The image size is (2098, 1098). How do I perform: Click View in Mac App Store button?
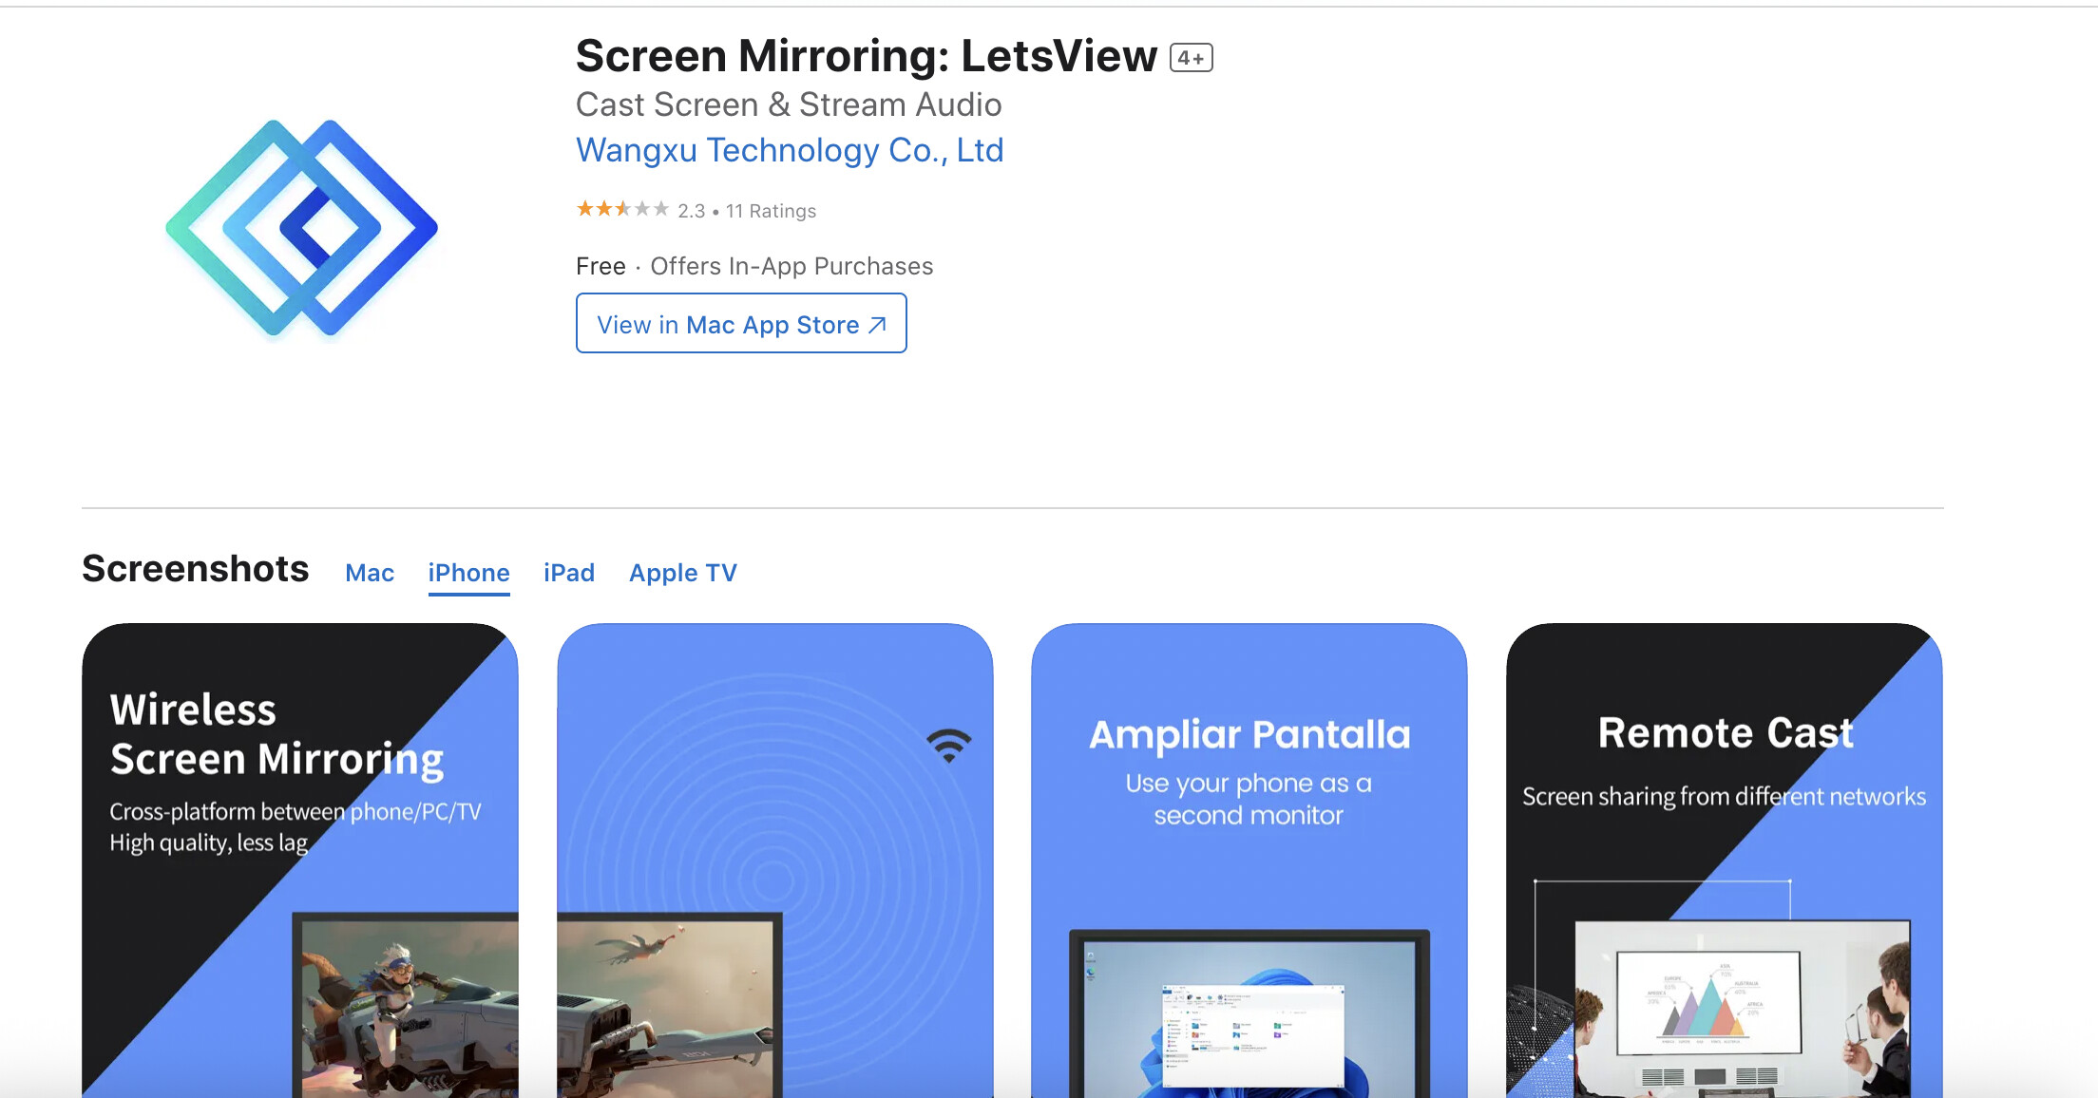point(741,324)
